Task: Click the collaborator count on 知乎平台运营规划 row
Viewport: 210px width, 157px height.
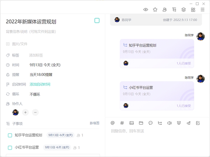Action: click(x=80, y=135)
